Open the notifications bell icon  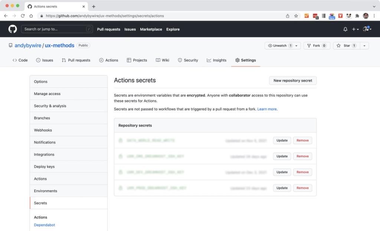click(345, 29)
